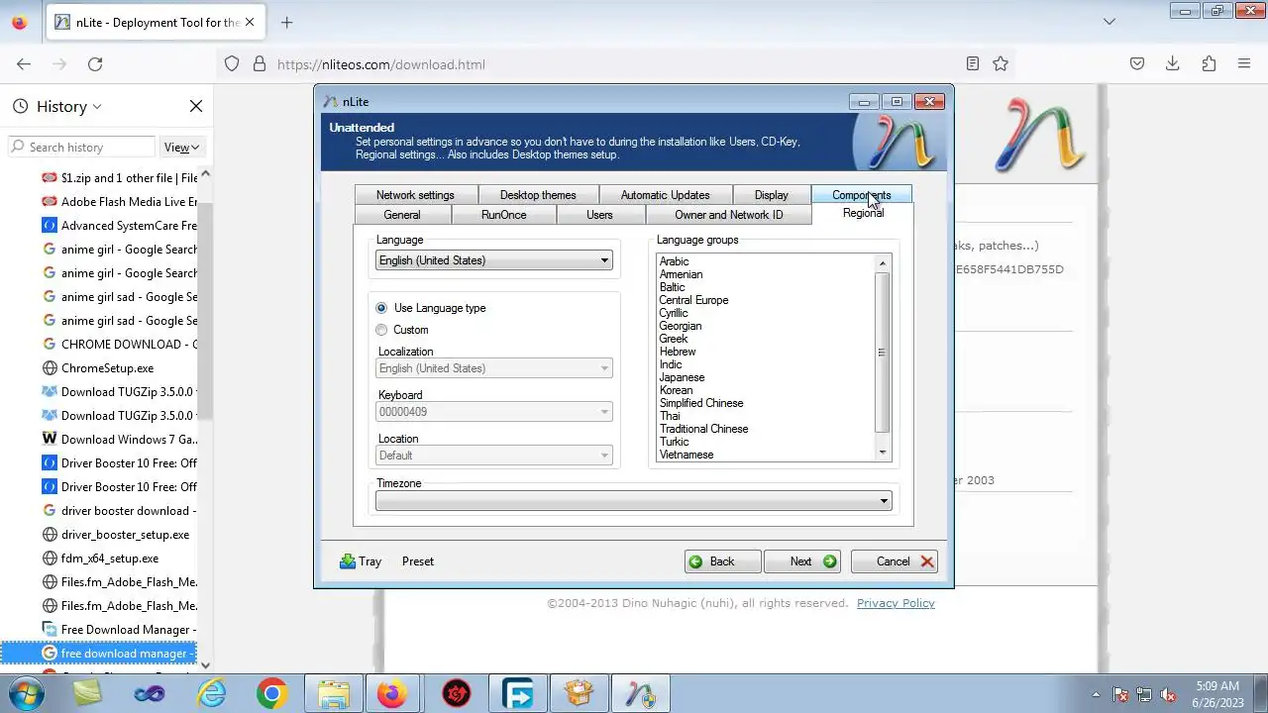
Task: Select Japanese in Language groups
Action: [x=683, y=377]
